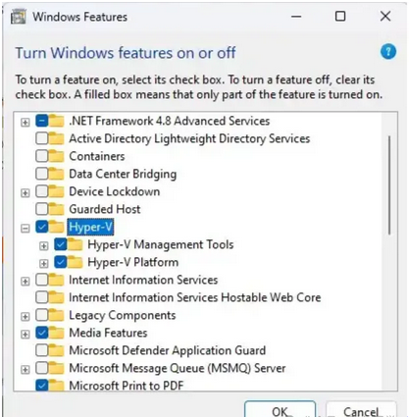Uncheck the Hyper-V checkbox
This screenshot has width=409, height=417.
point(42,227)
